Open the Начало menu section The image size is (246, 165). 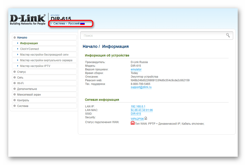pos(44,38)
